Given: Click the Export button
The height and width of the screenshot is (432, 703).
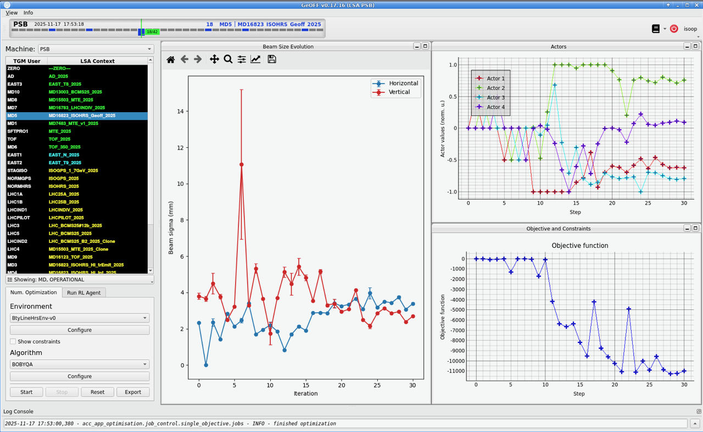Looking at the screenshot, I should [x=133, y=392].
